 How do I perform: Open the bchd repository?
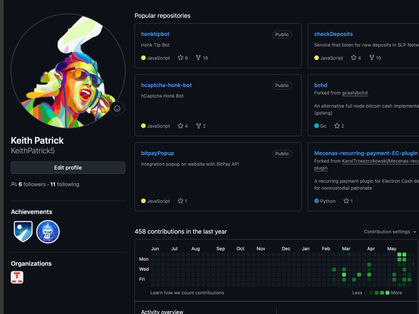321,85
